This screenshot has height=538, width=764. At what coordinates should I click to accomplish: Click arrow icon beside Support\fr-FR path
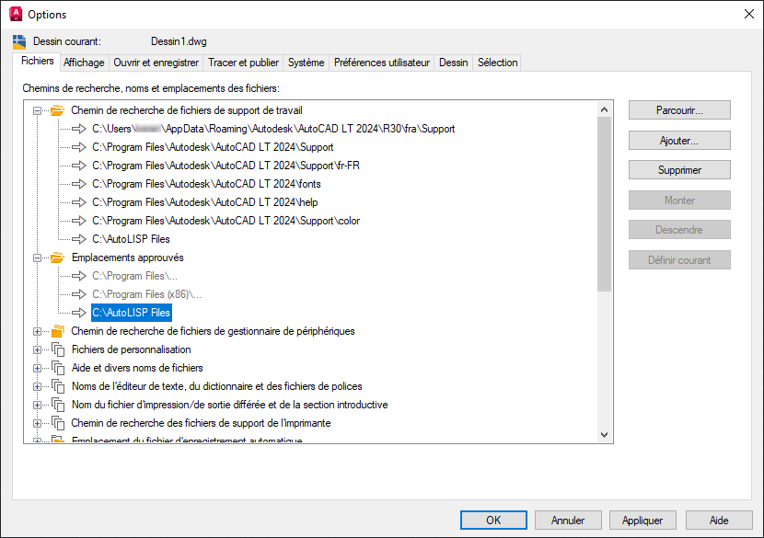[79, 166]
